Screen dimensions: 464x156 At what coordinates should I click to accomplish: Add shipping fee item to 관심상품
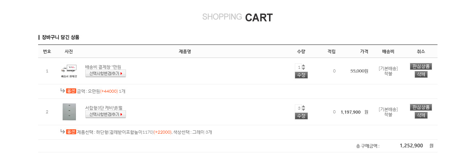point(421,66)
